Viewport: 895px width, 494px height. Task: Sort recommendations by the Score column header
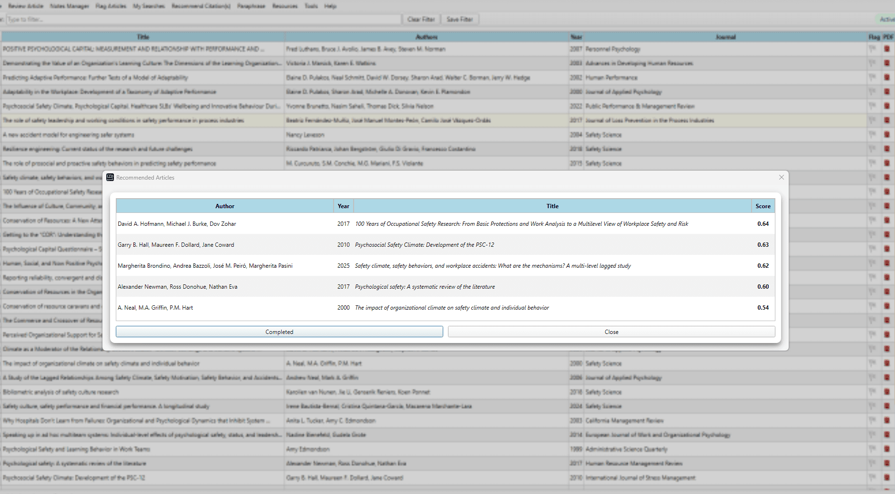(763, 206)
